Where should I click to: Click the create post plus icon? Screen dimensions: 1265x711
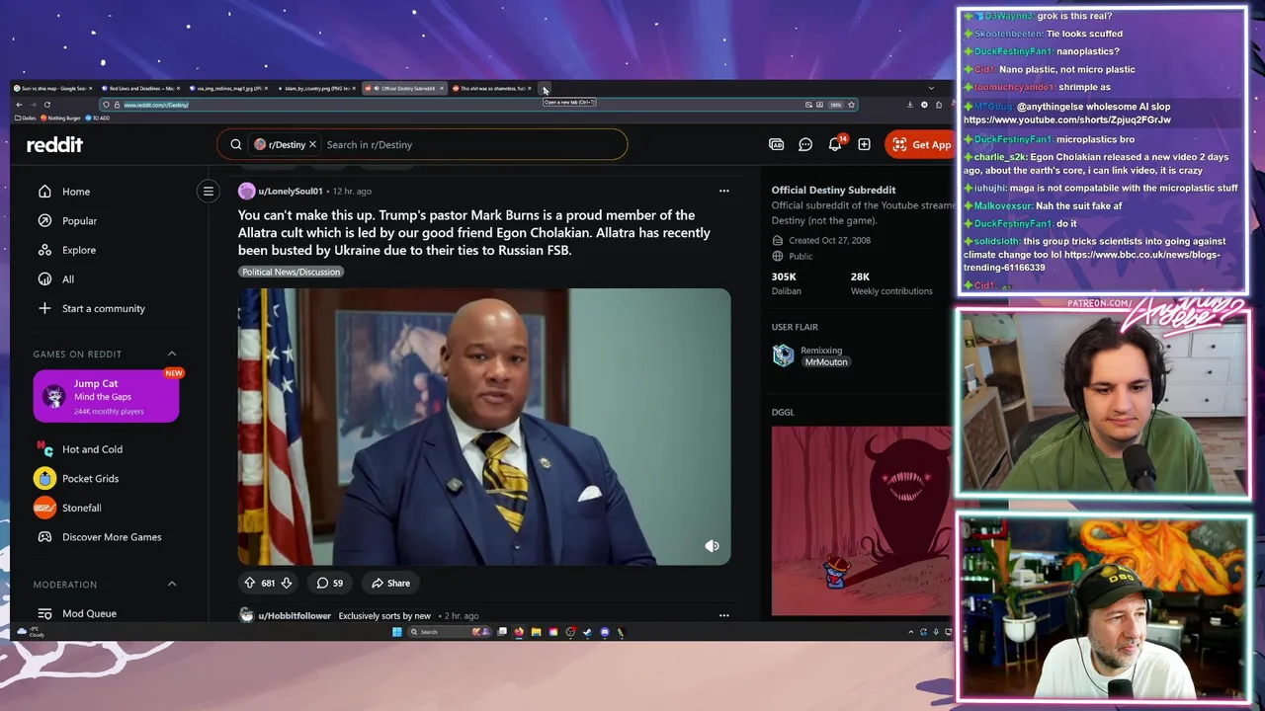click(864, 144)
